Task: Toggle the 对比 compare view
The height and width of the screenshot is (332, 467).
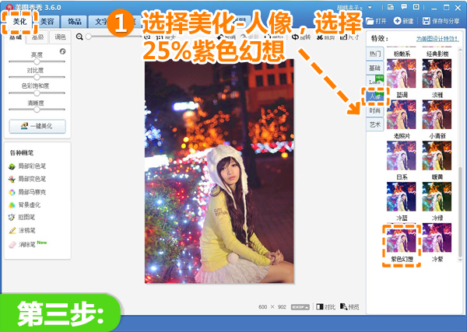Action: coord(325,307)
